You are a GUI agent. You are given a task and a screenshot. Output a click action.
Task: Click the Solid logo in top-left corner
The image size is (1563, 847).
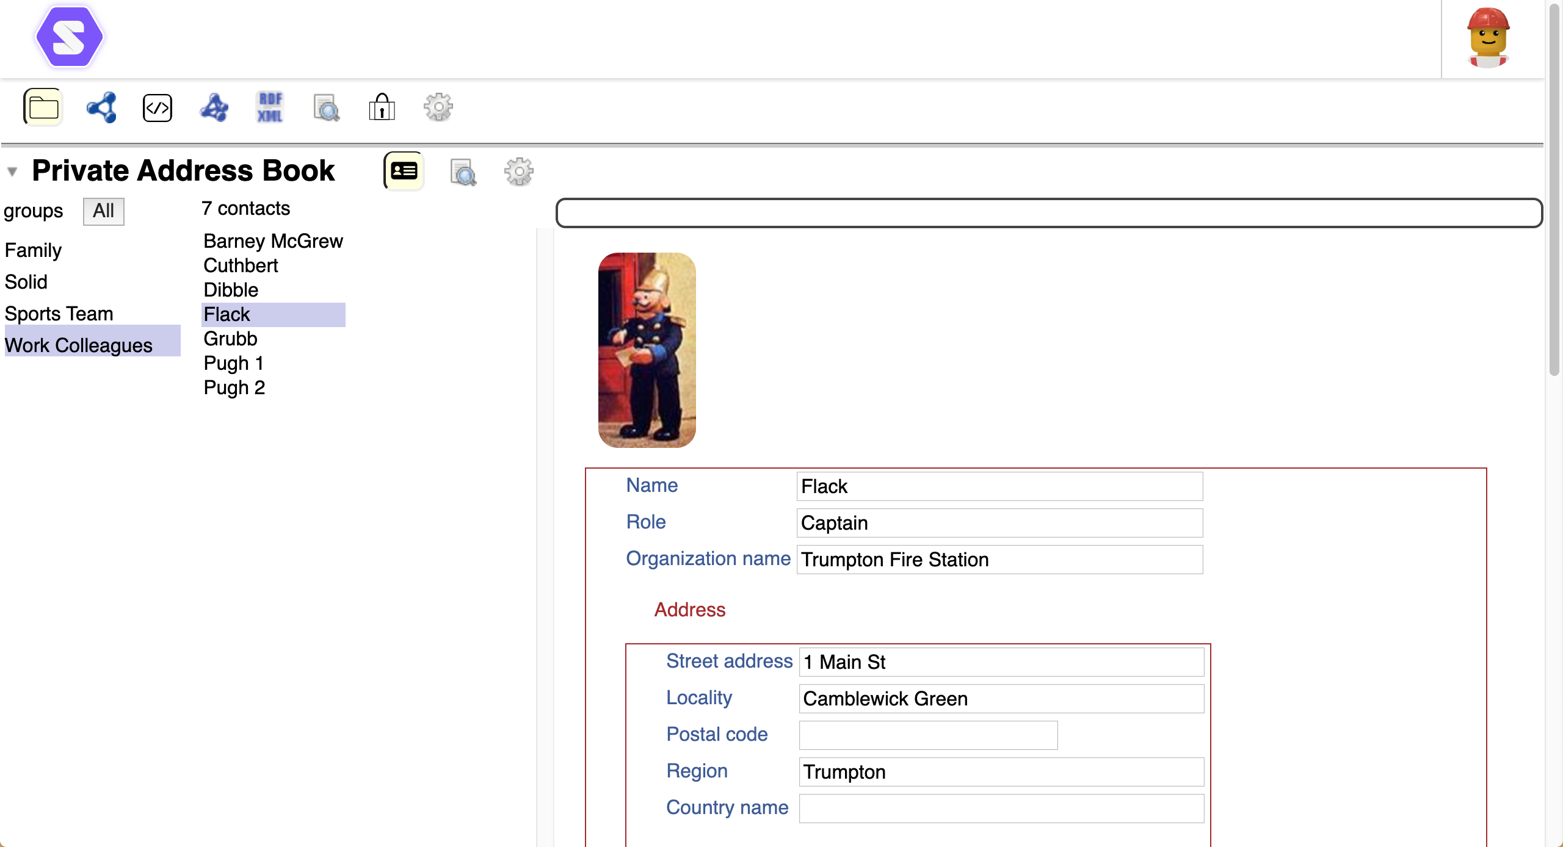pos(68,37)
